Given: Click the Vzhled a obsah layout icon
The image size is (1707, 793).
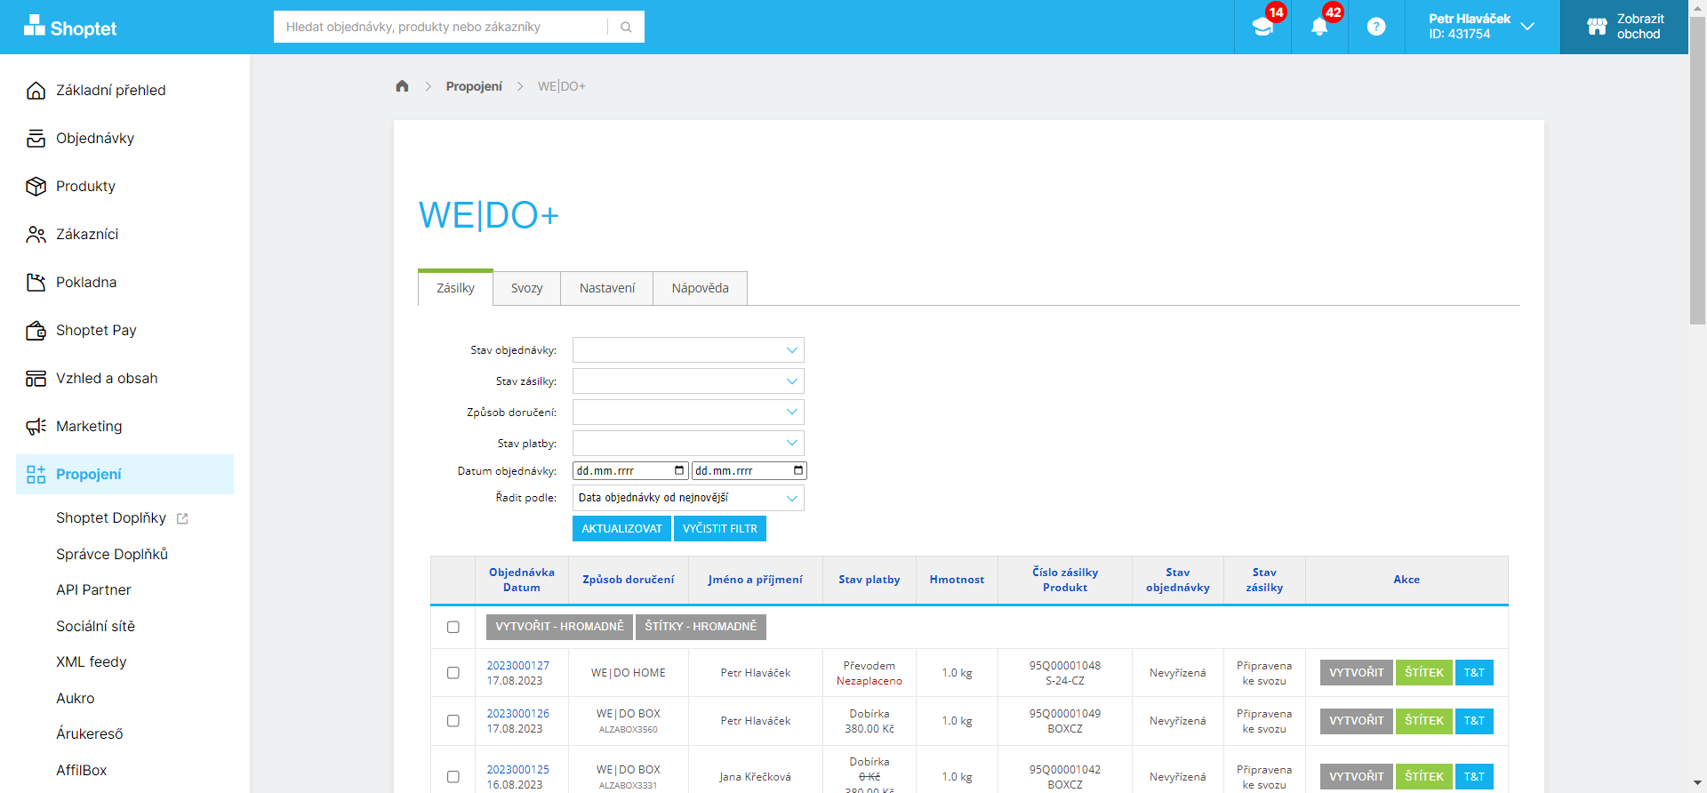Looking at the screenshot, I should click(36, 379).
